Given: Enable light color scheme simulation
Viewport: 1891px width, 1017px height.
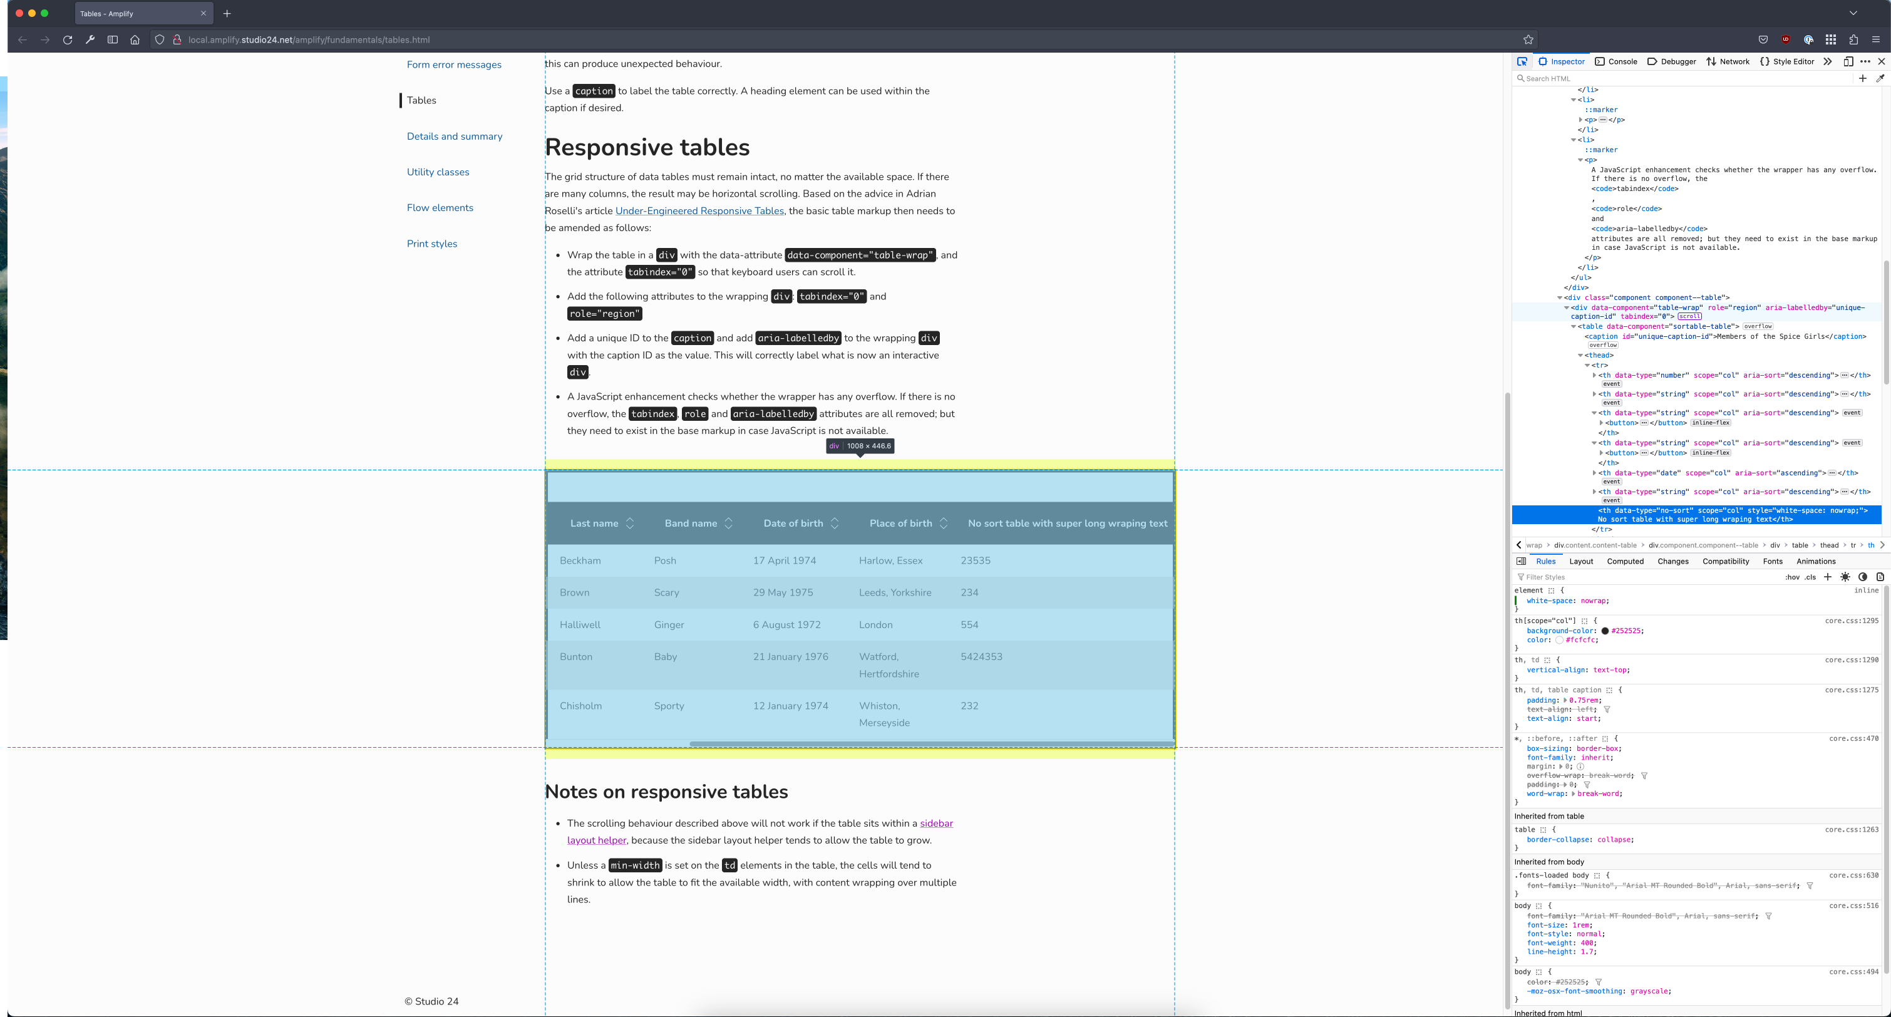Looking at the screenshot, I should coord(1845,578).
